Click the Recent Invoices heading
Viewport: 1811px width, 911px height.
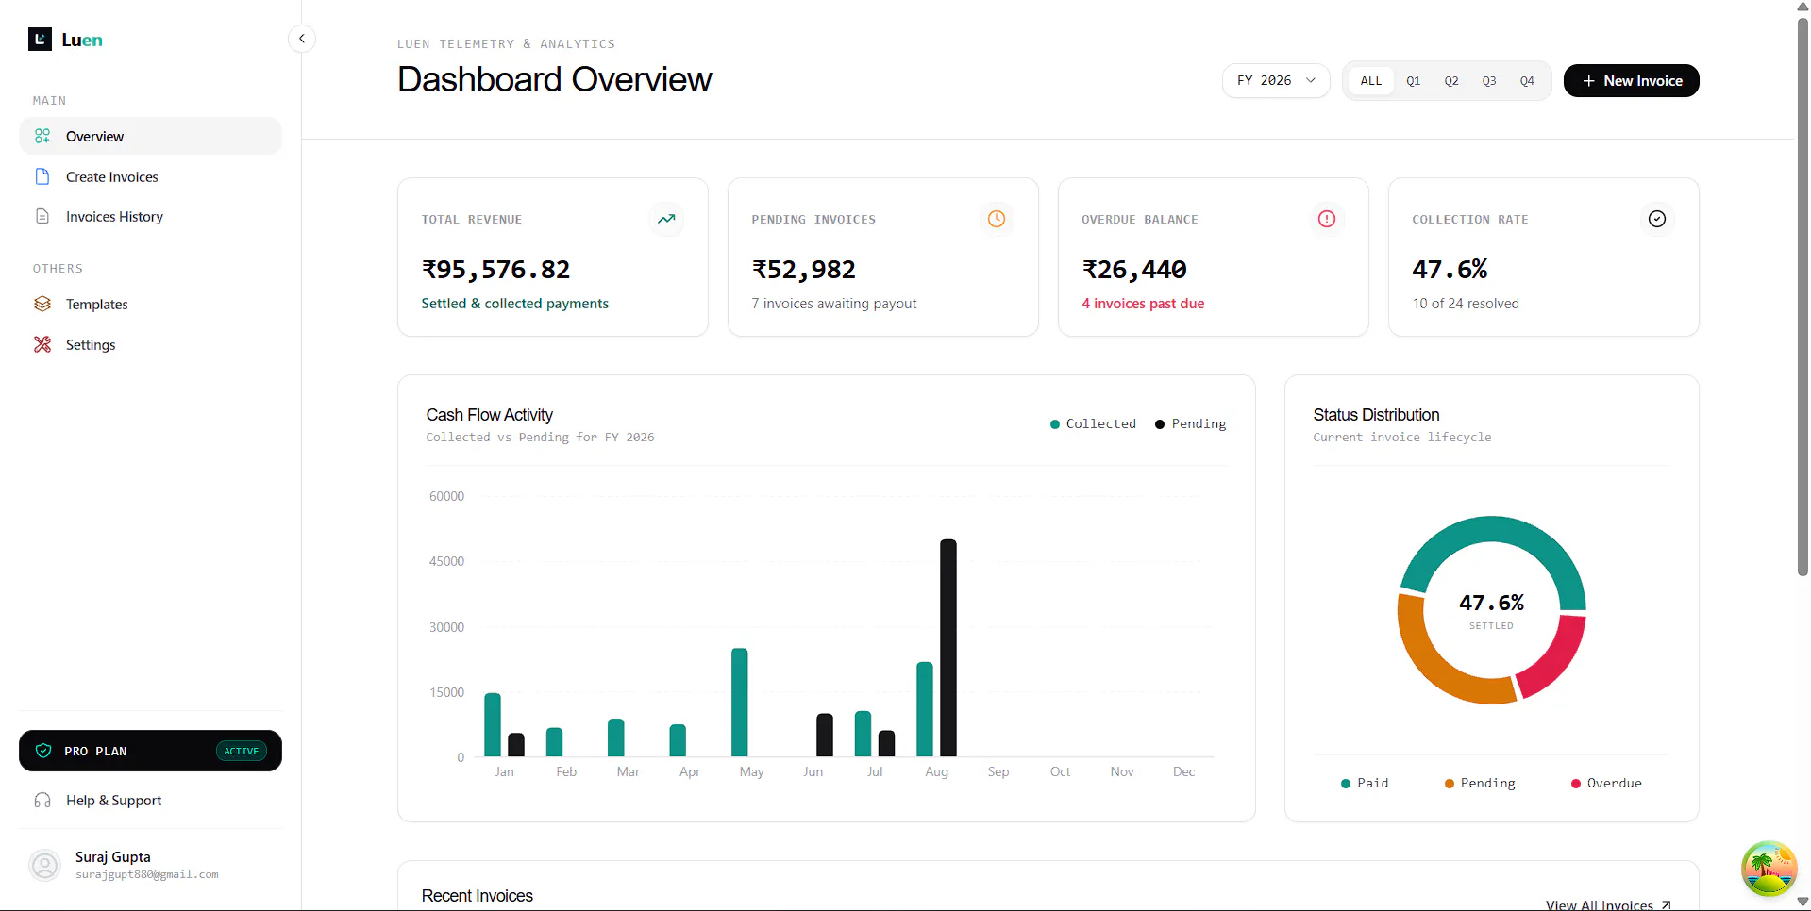(x=478, y=896)
